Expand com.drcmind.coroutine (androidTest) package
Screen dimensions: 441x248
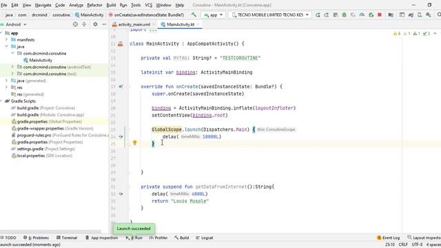[12, 67]
